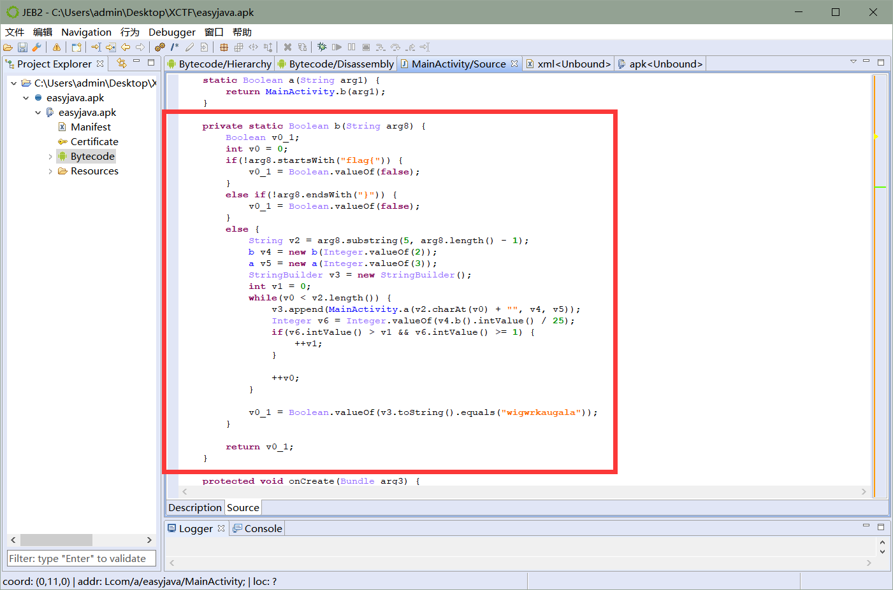Viewport: 893px width, 590px height.
Task: Open the wrench options toolbar icon
Action: (x=37, y=47)
